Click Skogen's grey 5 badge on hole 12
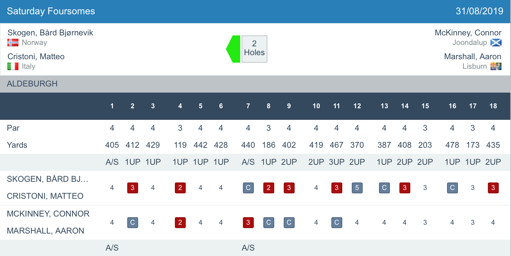Image resolution: width=511 pixels, height=256 pixels. point(357,188)
